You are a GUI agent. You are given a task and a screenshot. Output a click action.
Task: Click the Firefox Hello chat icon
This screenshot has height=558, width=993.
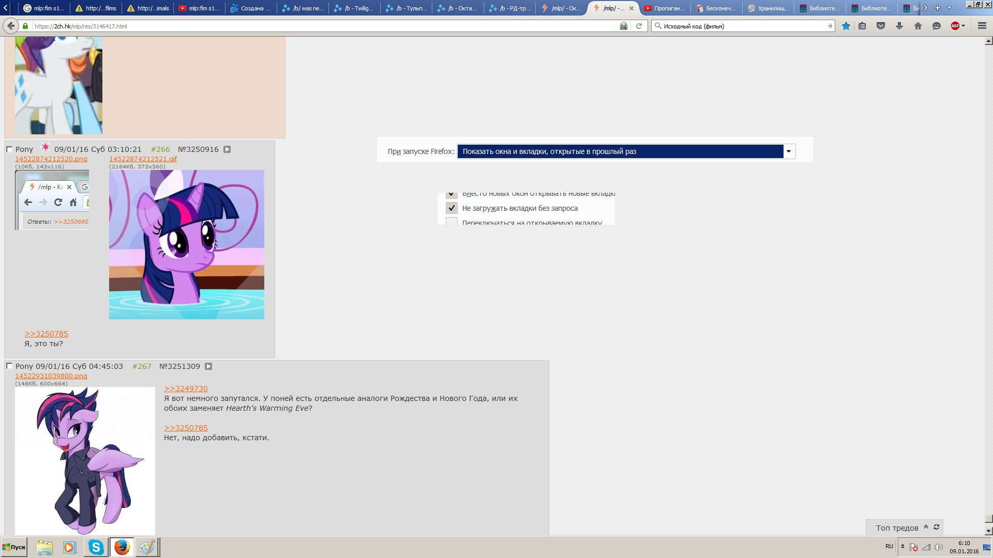(x=936, y=26)
